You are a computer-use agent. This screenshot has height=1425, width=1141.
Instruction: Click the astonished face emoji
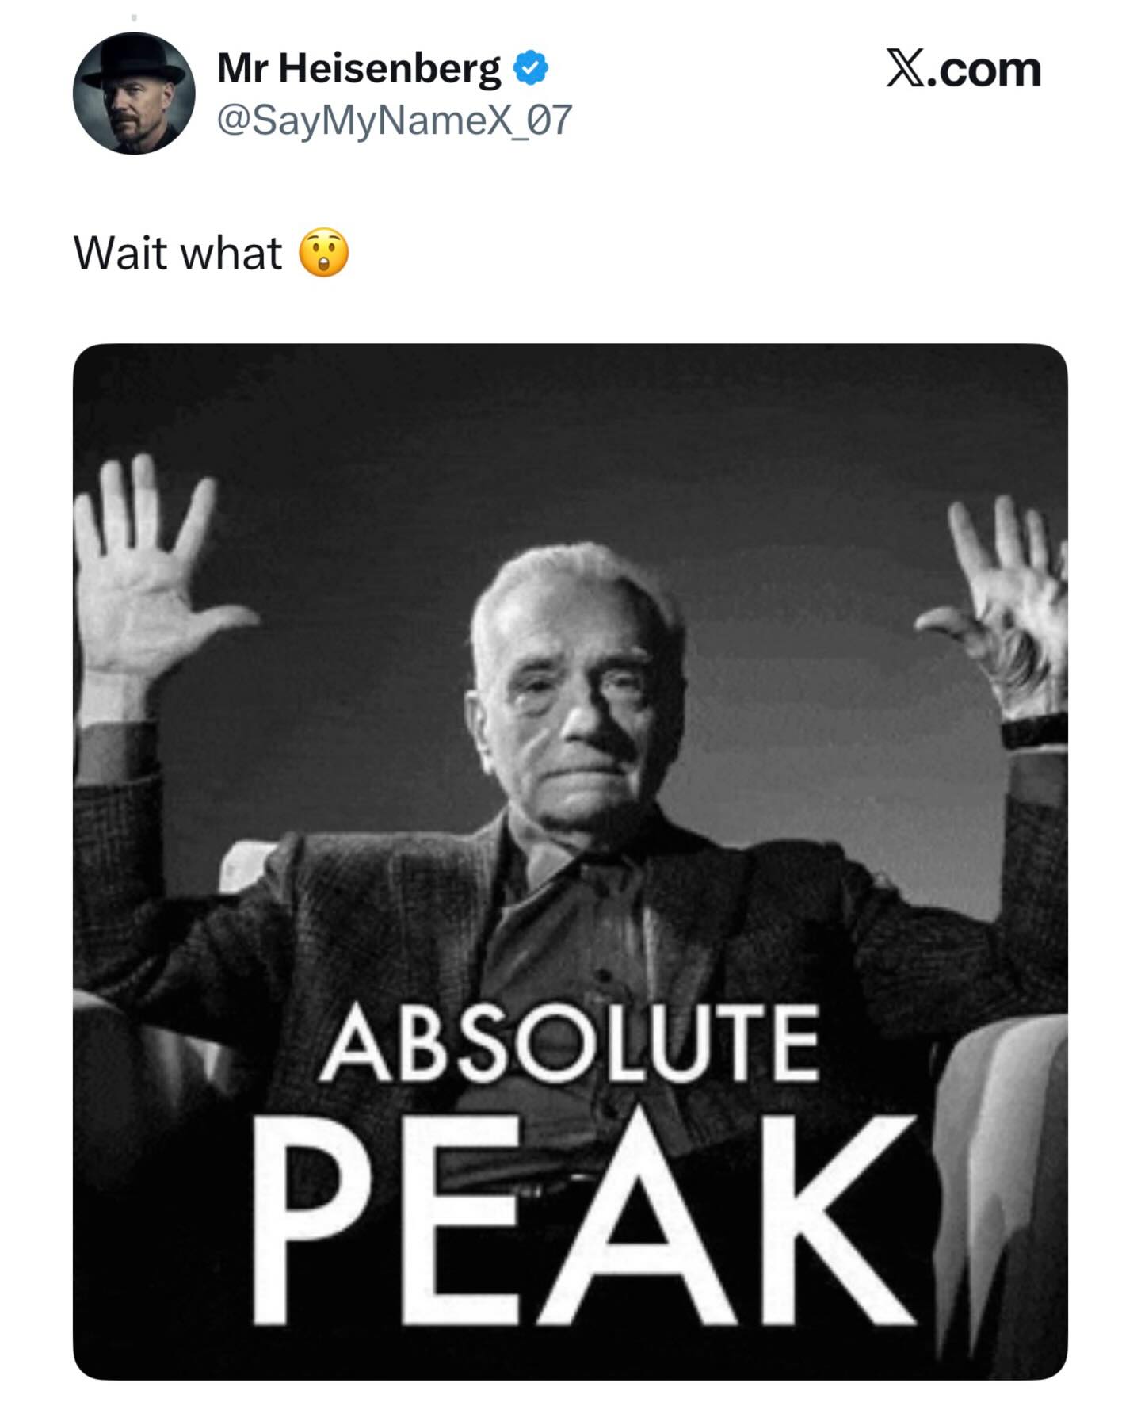323,254
